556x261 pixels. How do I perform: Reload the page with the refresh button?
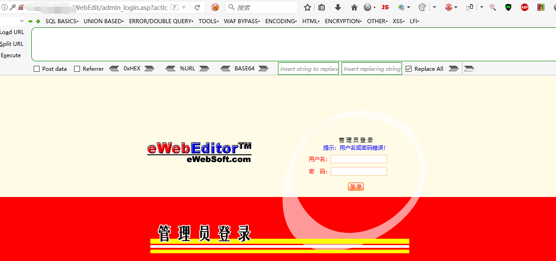click(x=198, y=7)
